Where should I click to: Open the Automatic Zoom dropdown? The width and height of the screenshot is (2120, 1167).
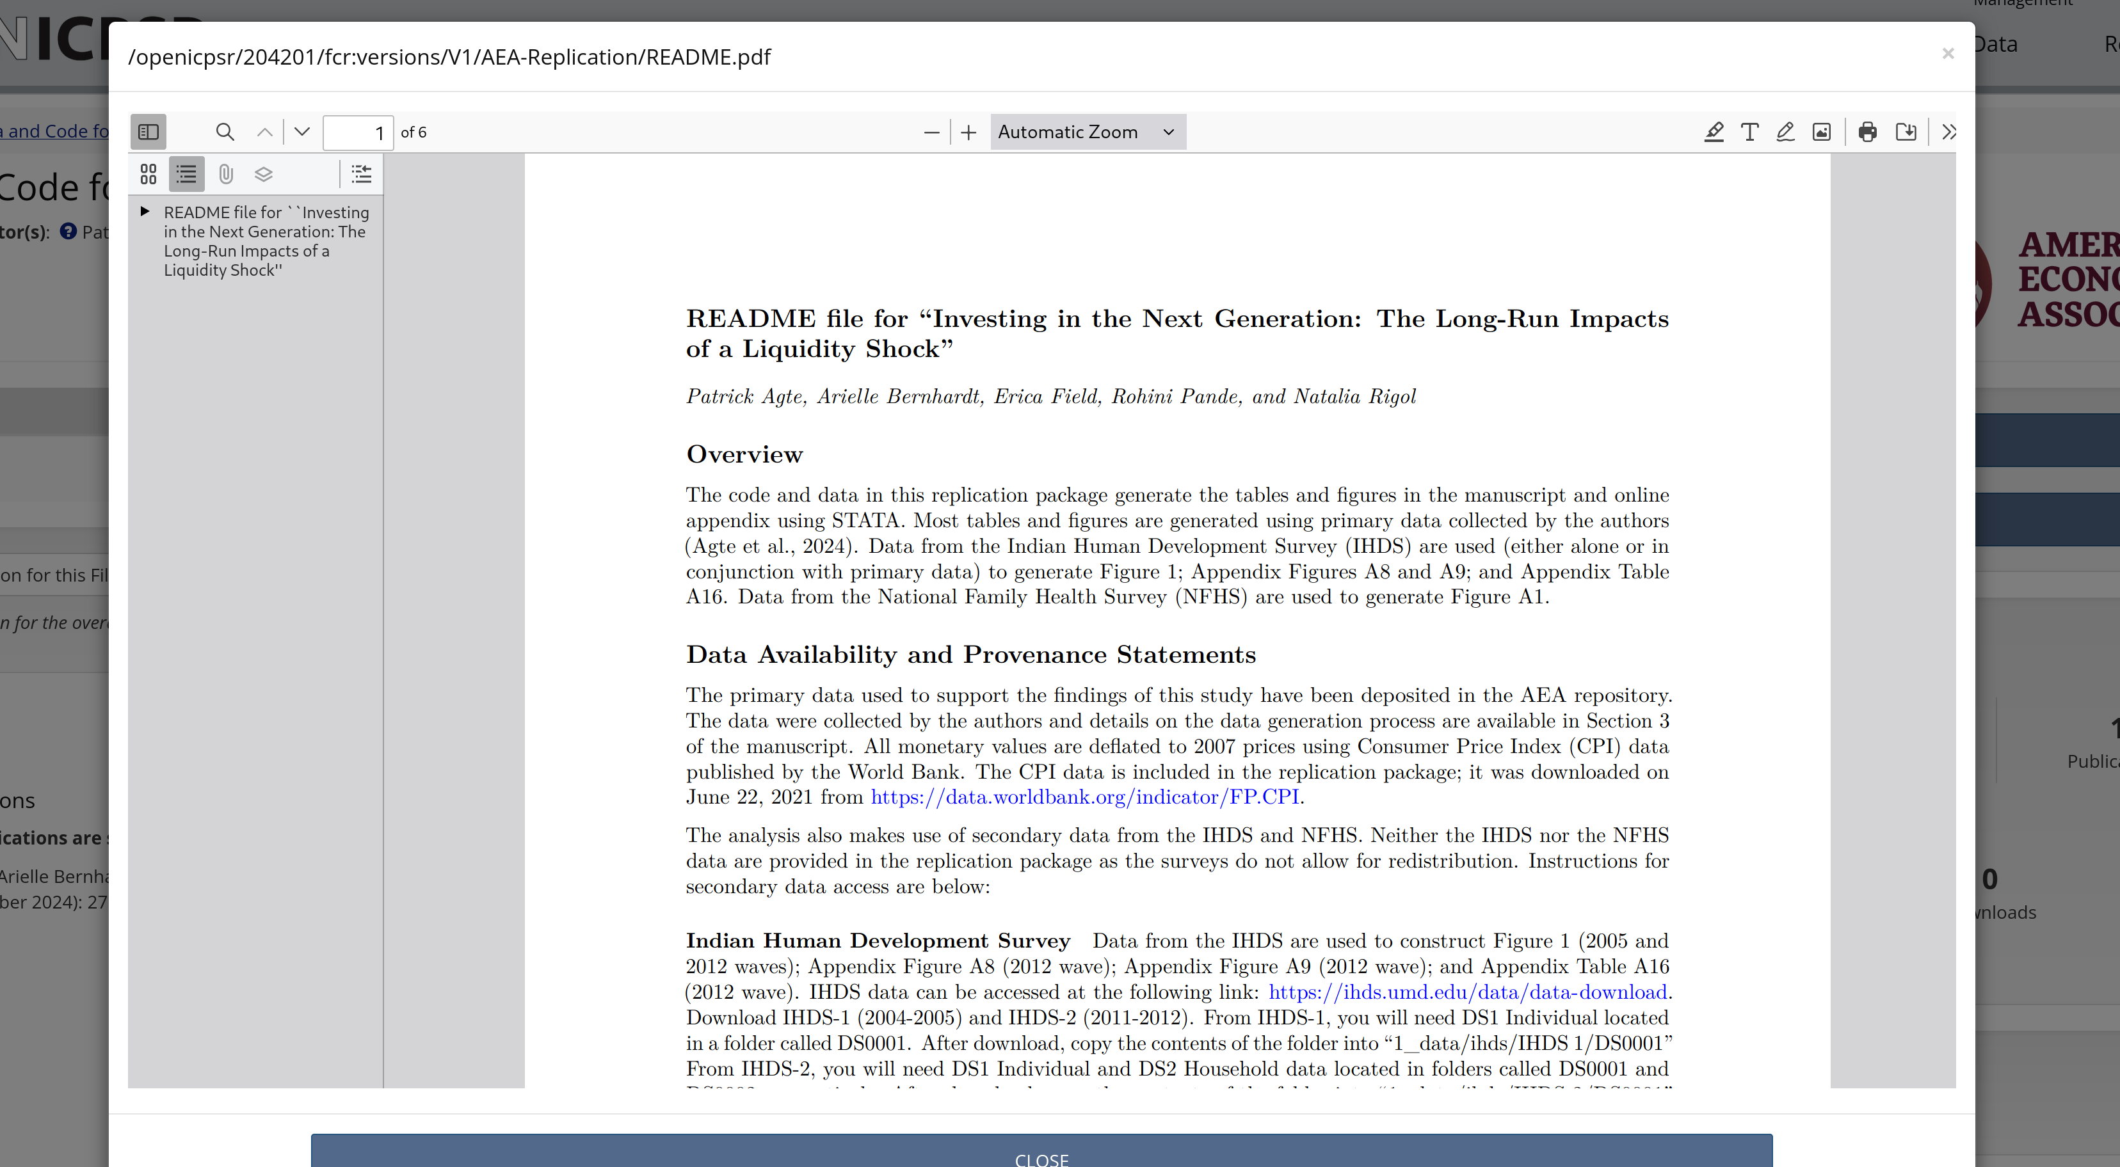click(1087, 132)
